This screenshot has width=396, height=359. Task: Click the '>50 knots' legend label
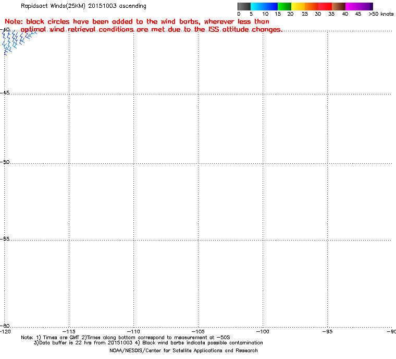[x=381, y=14]
